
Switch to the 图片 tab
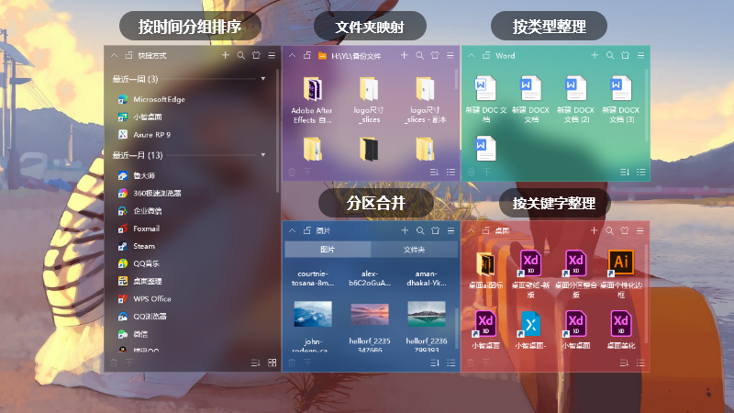click(328, 250)
